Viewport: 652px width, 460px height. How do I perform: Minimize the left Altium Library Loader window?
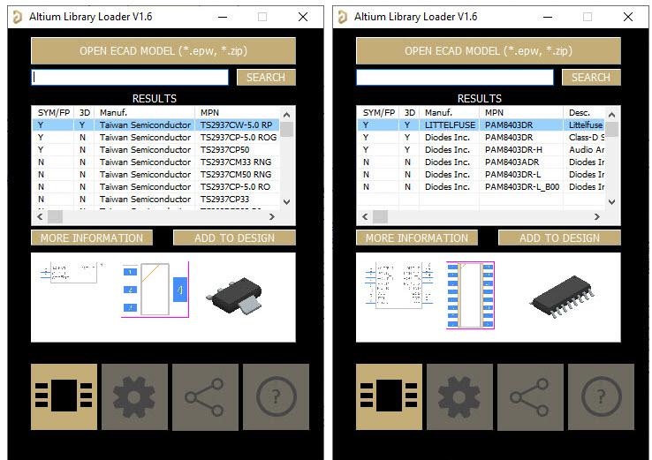point(223,17)
